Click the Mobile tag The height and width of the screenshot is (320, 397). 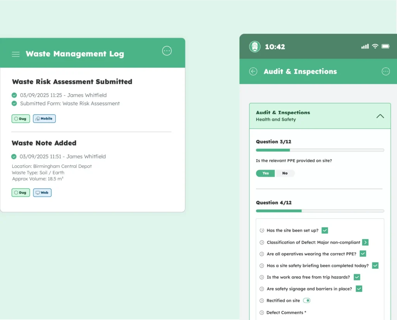click(x=44, y=119)
